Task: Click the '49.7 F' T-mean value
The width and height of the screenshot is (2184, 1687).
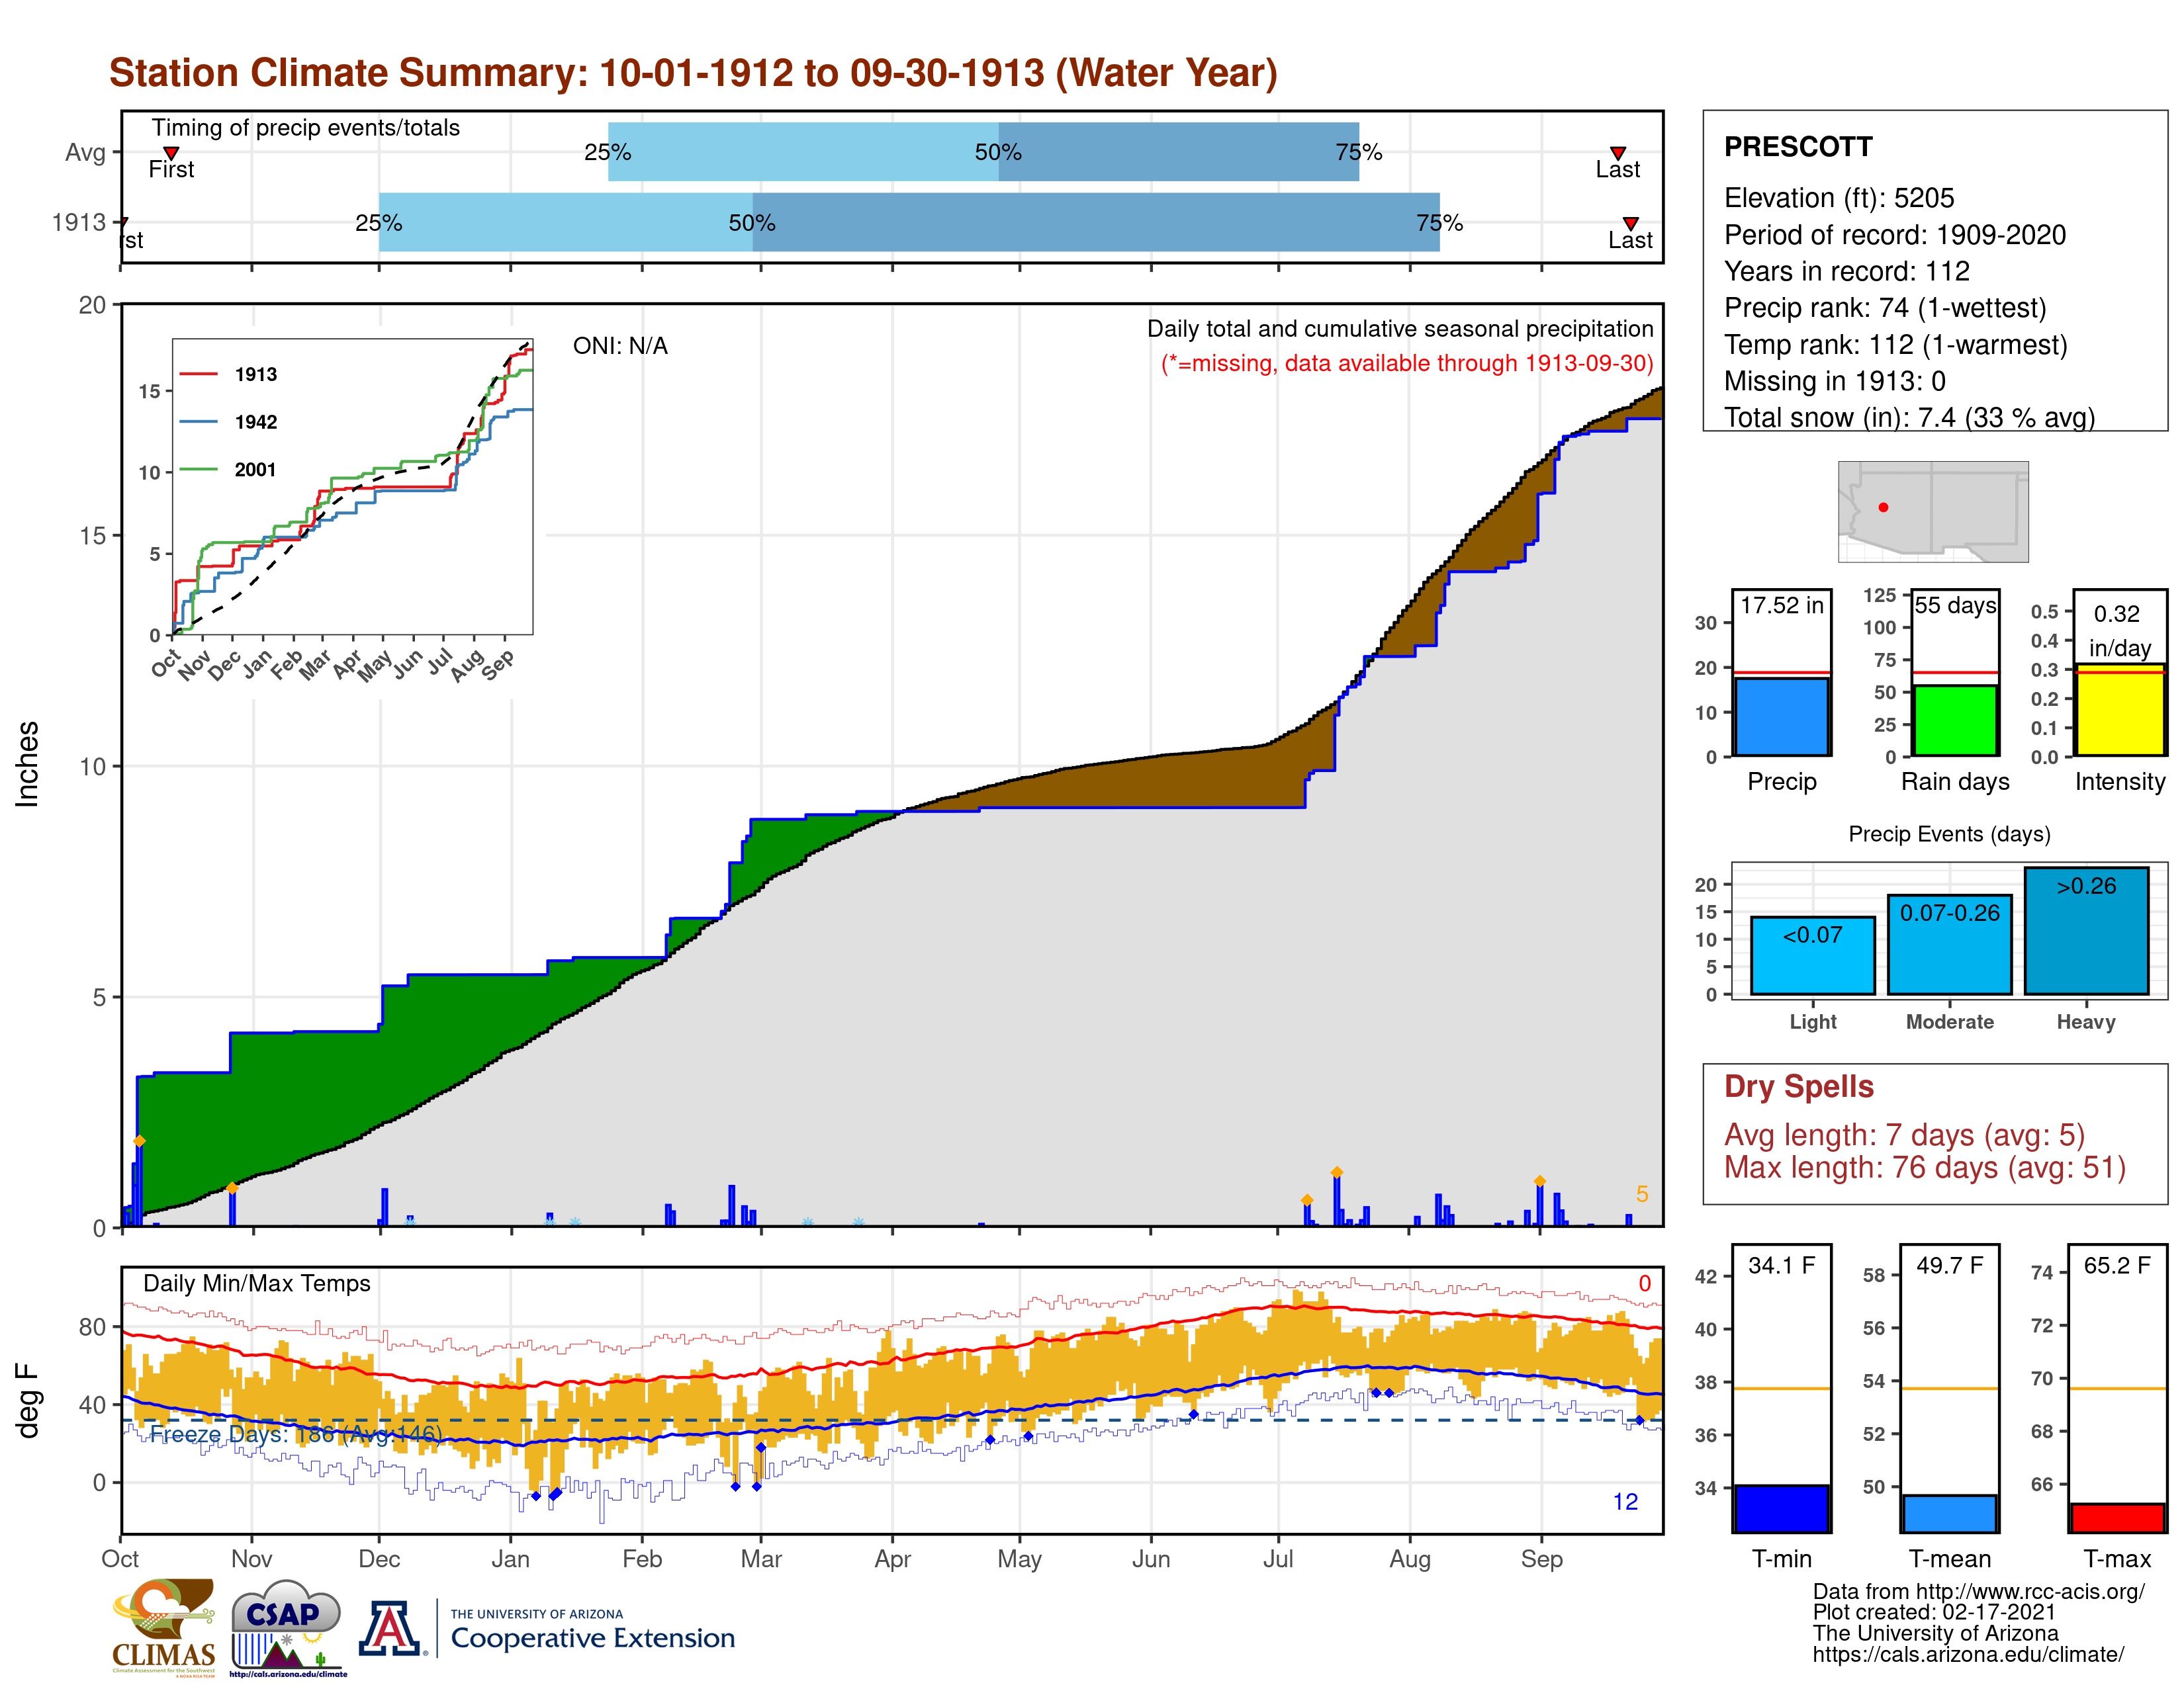Action: pos(1949,1265)
